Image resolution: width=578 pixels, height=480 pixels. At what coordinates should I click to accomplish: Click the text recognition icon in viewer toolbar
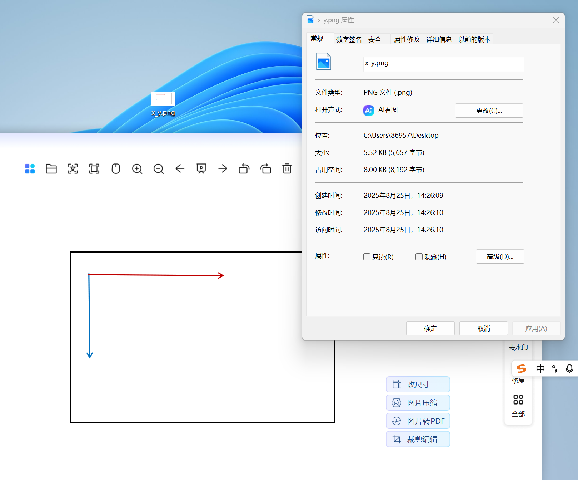[73, 168]
